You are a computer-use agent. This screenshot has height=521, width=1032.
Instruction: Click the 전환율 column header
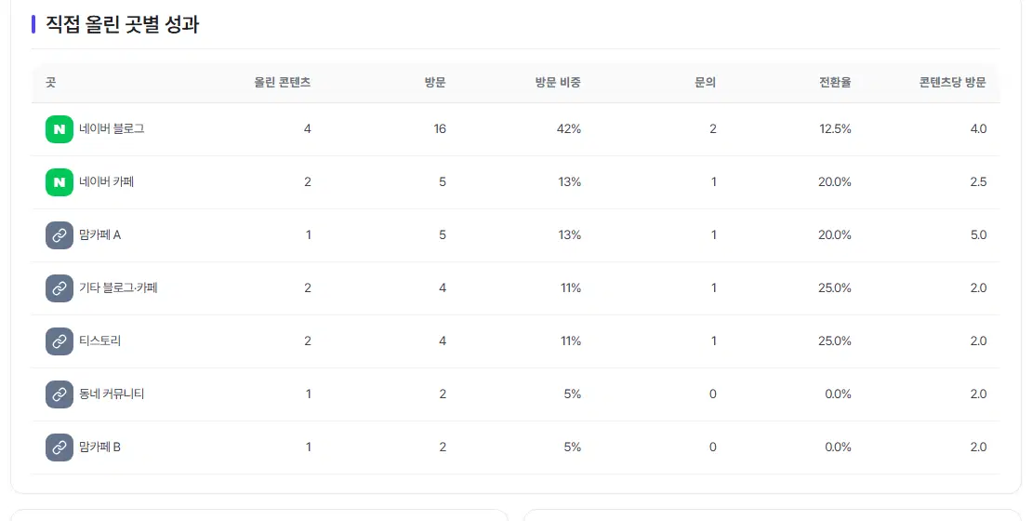pyautogui.click(x=835, y=82)
